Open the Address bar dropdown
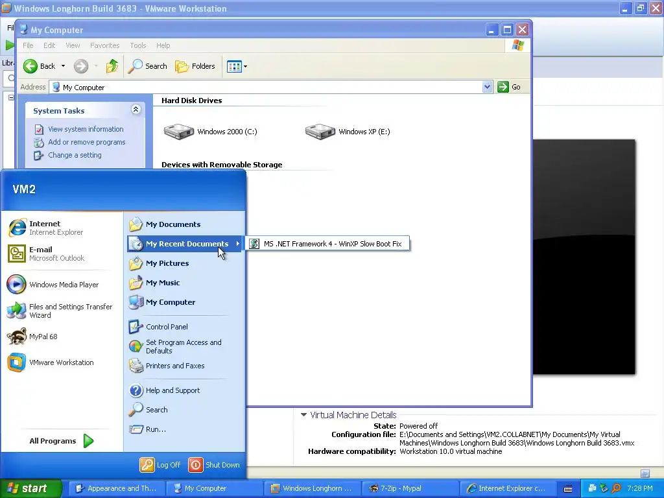664x498 pixels. coord(487,87)
